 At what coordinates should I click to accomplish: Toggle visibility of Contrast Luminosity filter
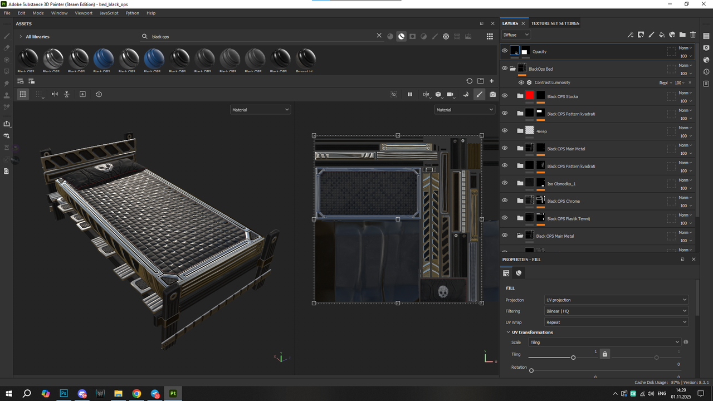coord(521,82)
